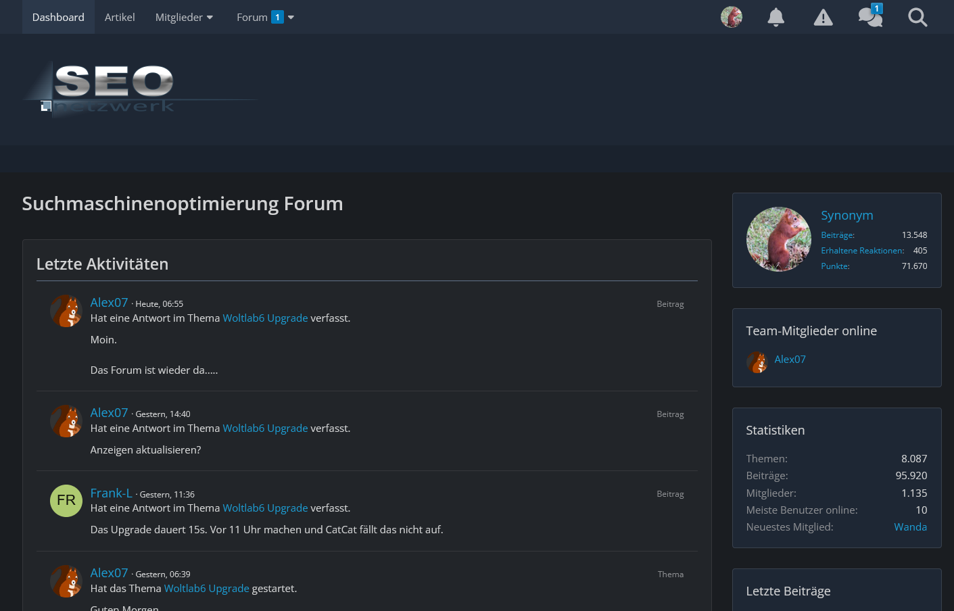The image size is (954, 611).
Task: Click Alex07 avatar in Team-Mitglieder online
Action: (757, 362)
